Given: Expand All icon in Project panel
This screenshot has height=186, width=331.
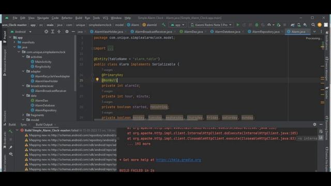Looking at the screenshot, I should click(53, 32).
